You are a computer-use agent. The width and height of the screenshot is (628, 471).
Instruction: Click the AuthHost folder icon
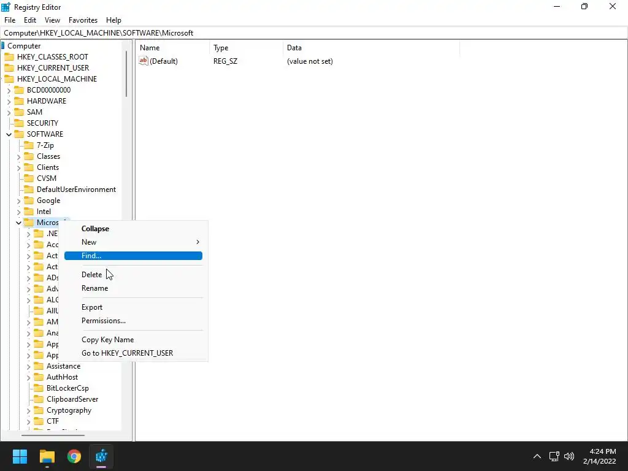[39, 377]
